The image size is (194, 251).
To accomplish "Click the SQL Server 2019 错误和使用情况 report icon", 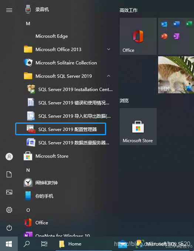I will click(x=31, y=102).
